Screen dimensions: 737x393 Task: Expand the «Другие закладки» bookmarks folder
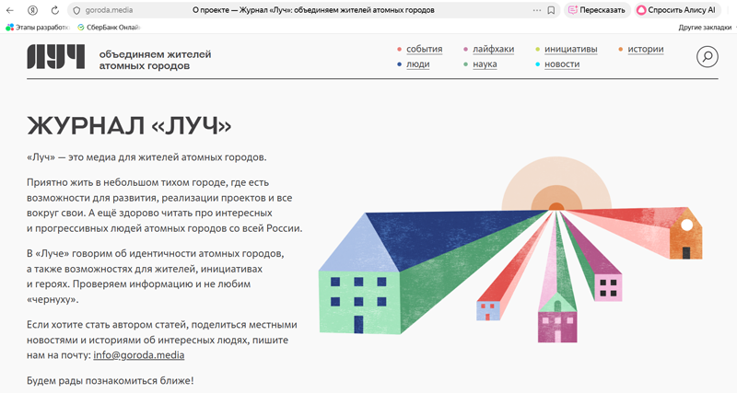click(x=704, y=28)
